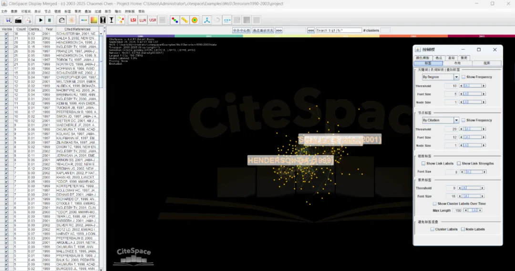Switch to 布局 tab in control panel
The width and height of the screenshot is (515, 271).
click(457, 63)
